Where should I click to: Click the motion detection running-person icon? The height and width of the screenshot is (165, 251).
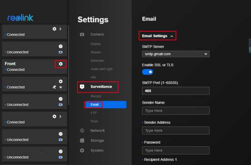tap(54, 87)
